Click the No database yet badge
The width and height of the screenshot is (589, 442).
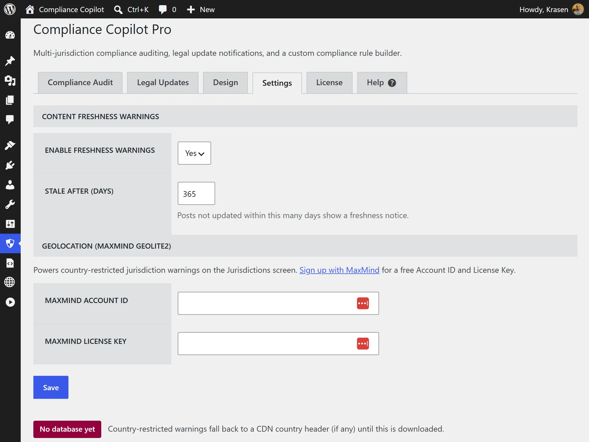[x=67, y=429]
